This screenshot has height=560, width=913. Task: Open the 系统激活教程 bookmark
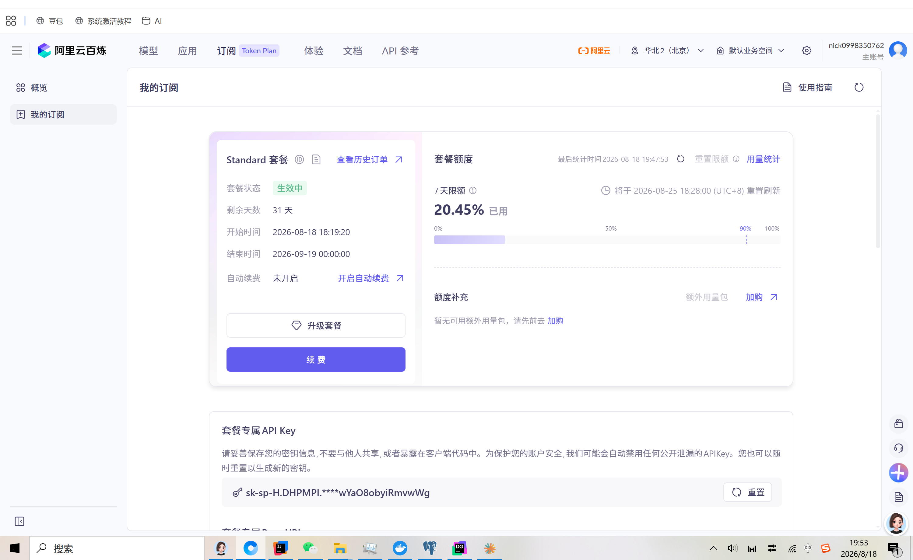(104, 21)
